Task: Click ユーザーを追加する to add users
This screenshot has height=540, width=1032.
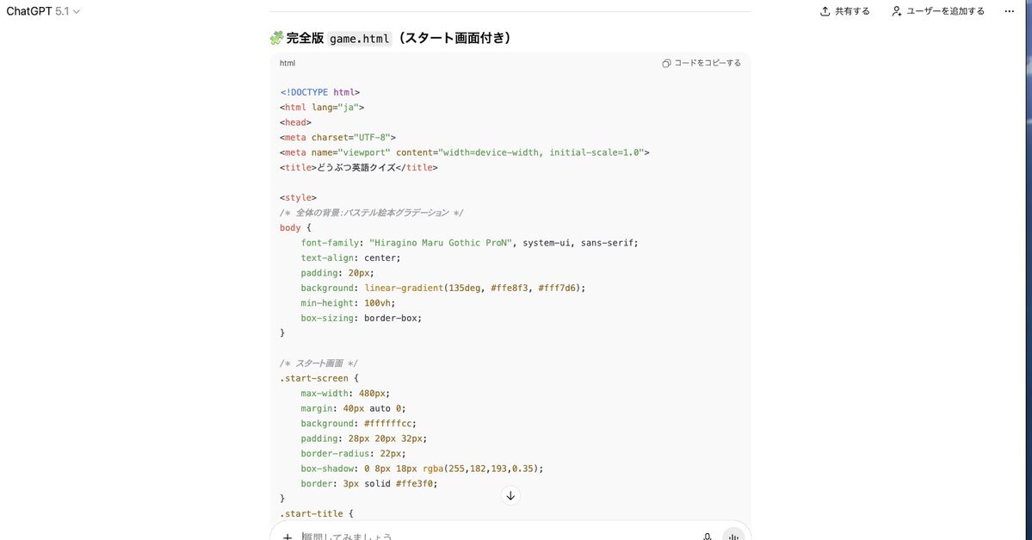Action: click(937, 11)
